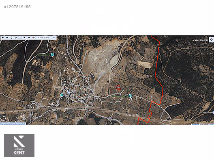
Task: Refresh the map with circular arrows icon
Action: (11, 37)
